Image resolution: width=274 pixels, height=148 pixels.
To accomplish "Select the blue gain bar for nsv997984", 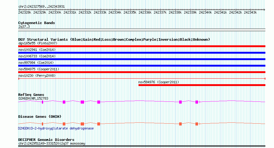I will point(142,66).
